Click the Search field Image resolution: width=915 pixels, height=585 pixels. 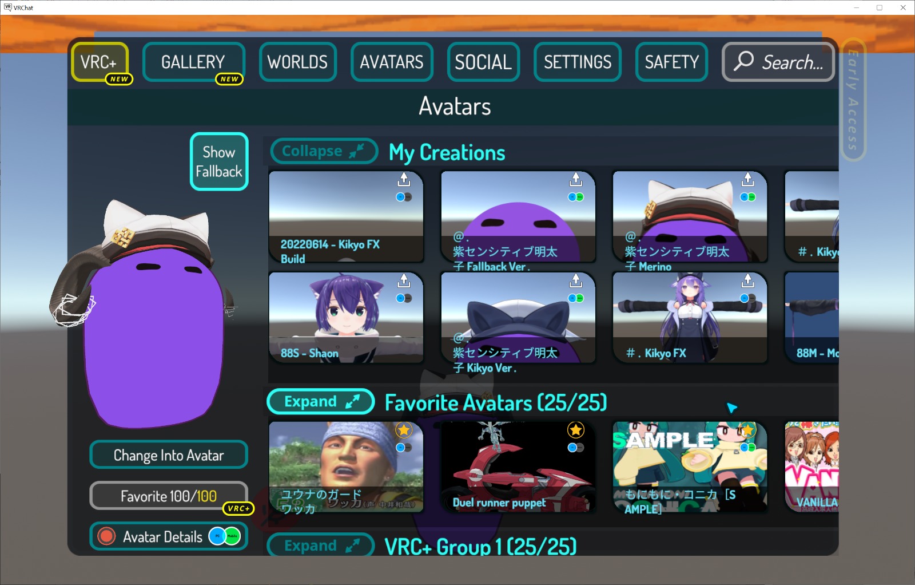[x=778, y=62]
